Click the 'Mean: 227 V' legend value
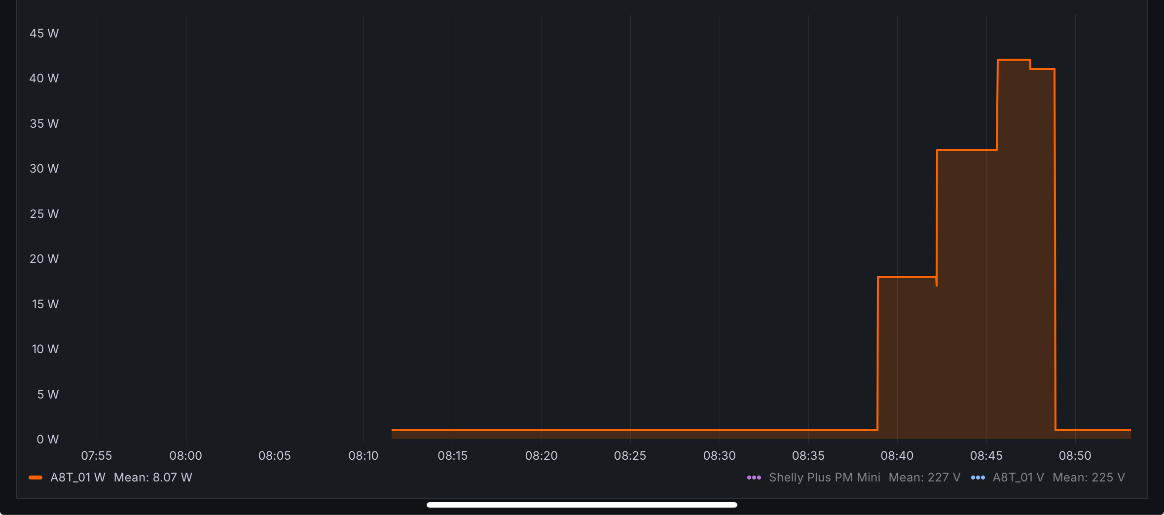 924,478
